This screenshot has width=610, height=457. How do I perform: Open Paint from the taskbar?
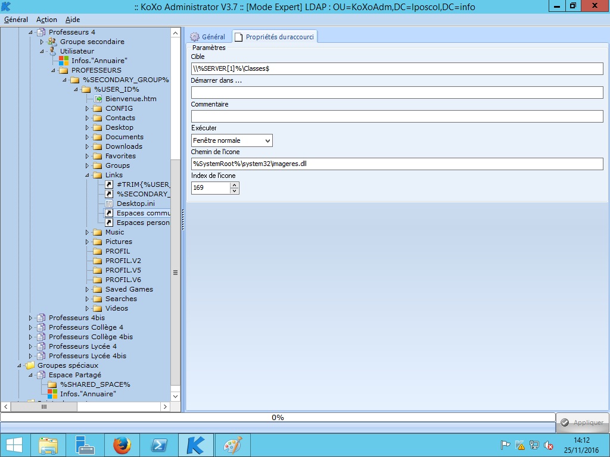233,445
